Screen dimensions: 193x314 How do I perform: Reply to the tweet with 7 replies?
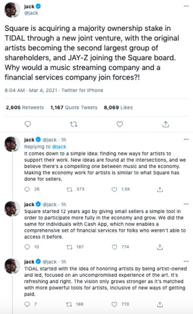click(x=27, y=305)
